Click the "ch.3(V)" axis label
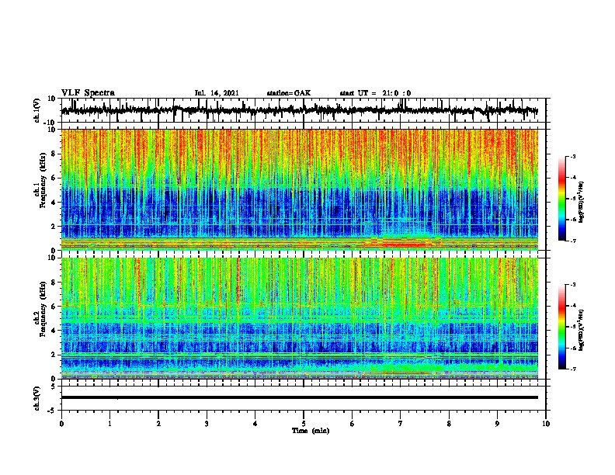This screenshot has height=475, width=615. pos(37,398)
